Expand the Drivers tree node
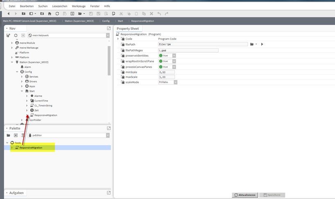 (22, 82)
